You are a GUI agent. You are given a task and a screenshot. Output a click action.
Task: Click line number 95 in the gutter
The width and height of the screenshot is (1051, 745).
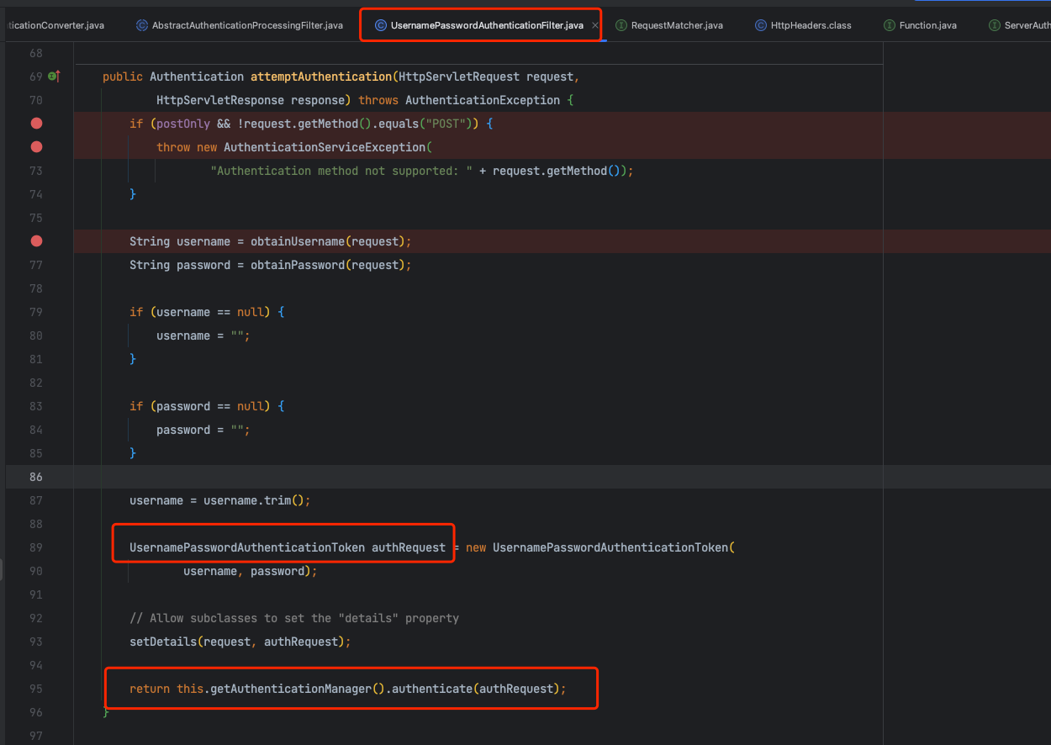35,689
